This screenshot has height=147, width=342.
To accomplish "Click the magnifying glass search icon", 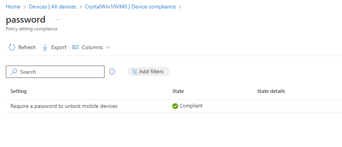I will [x=14, y=72].
